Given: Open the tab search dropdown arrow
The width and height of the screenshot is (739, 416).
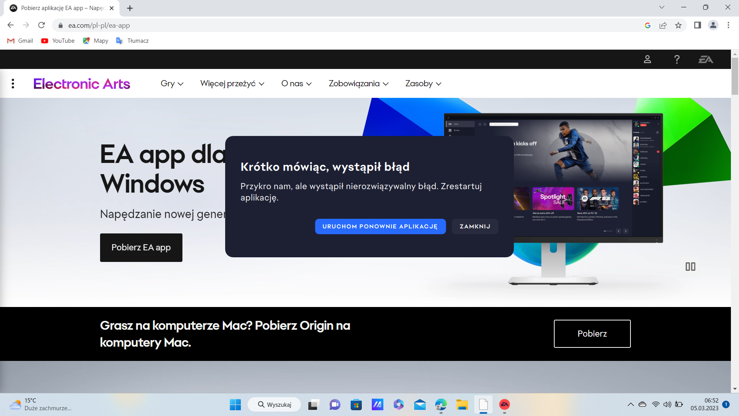Looking at the screenshot, I should [x=662, y=7].
